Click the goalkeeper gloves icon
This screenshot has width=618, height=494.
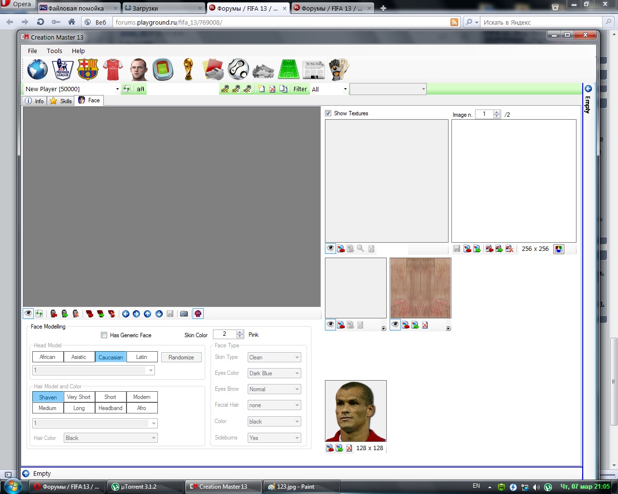338,69
